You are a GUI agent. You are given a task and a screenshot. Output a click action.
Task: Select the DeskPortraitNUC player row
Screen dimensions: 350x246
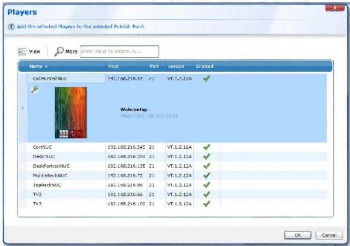[173, 166]
